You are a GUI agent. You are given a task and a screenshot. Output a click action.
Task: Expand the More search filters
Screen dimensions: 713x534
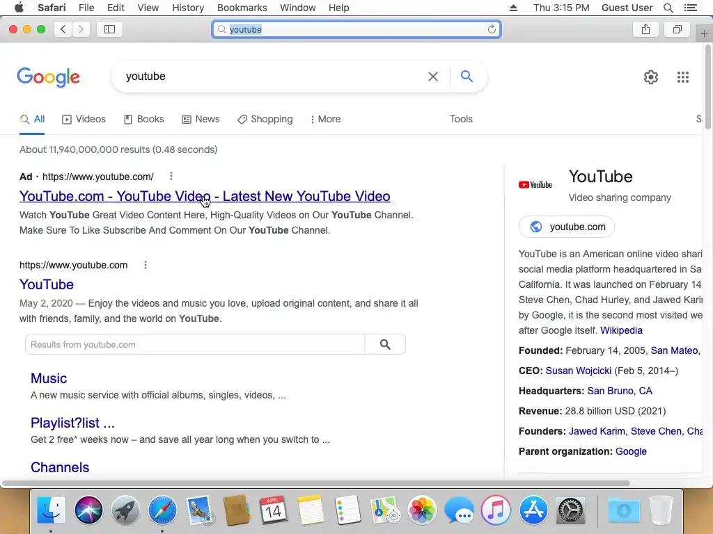click(x=326, y=120)
